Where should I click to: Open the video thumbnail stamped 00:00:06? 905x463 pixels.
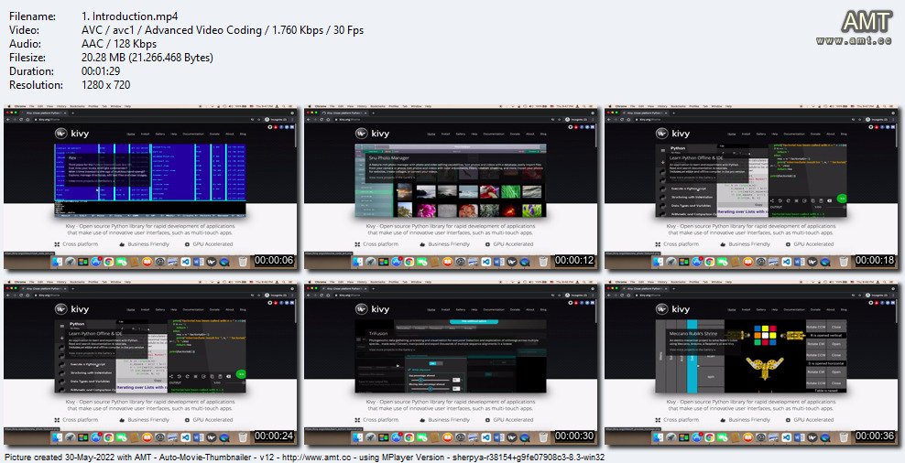(x=150, y=188)
